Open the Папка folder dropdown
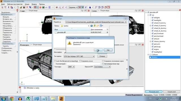The width and height of the screenshot is (181, 101). point(89,26)
